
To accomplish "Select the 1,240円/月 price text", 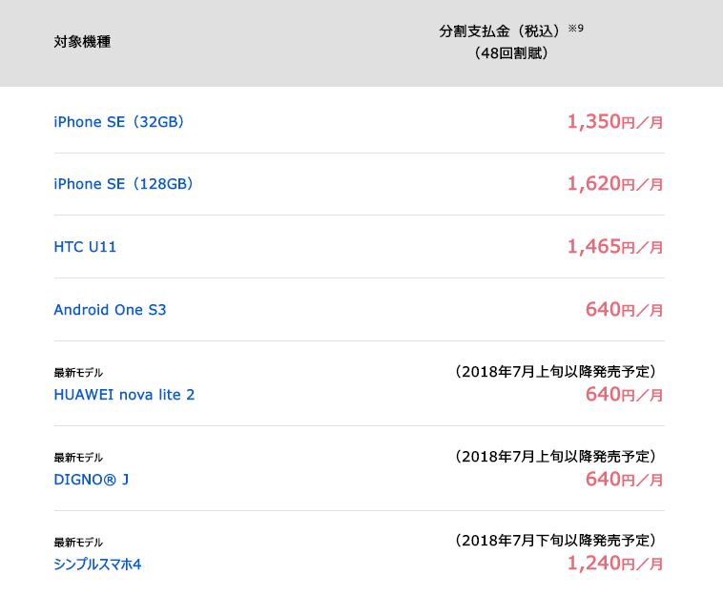I will (615, 564).
